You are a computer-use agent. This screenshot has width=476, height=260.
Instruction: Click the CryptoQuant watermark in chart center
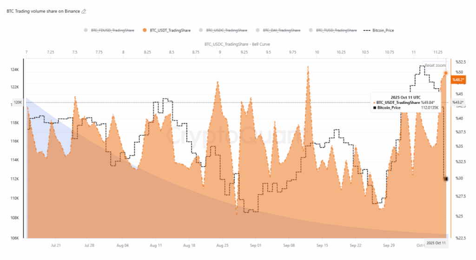(x=237, y=136)
